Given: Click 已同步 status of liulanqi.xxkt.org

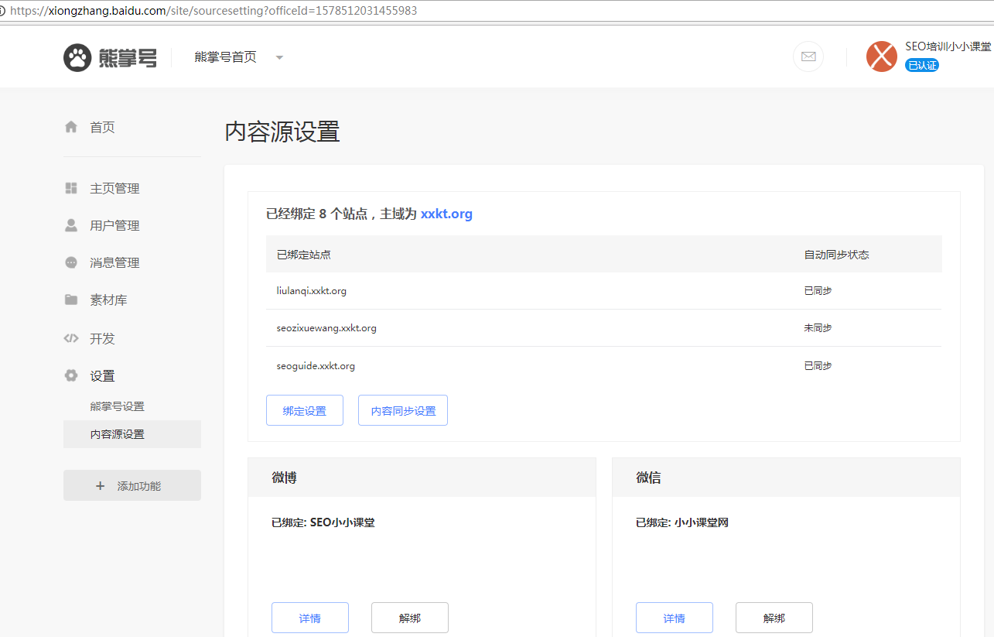Looking at the screenshot, I should (818, 291).
